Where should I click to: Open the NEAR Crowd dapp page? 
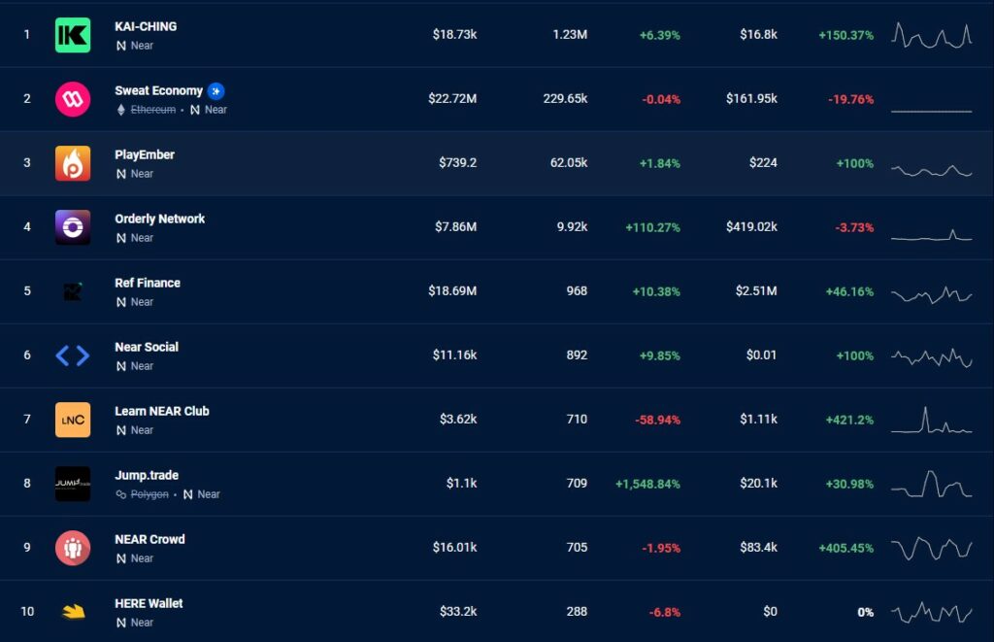pos(149,539)
